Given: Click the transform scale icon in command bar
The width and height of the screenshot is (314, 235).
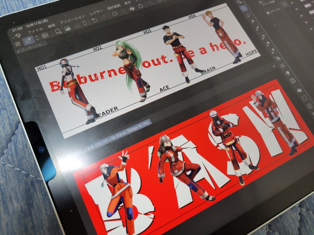Looking at the screenshot, I should 141,6.
